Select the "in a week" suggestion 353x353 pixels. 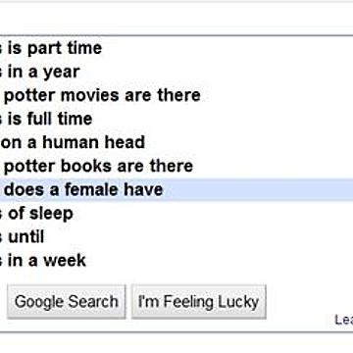pyautogui.click(x=176, y=261)
